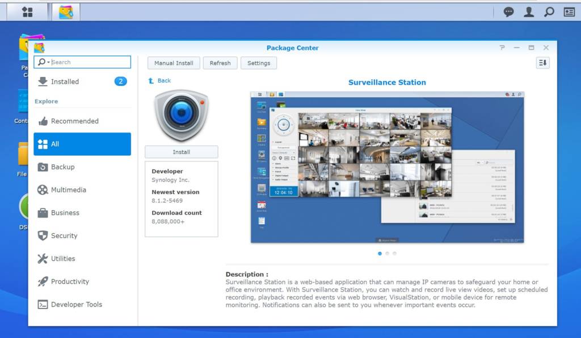
Task: Click the sort order icon in Package Center
Action: (x=542, y=63)
